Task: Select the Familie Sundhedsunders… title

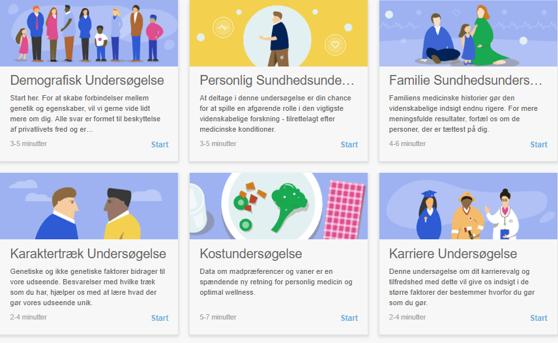Action: pos(465,80)
